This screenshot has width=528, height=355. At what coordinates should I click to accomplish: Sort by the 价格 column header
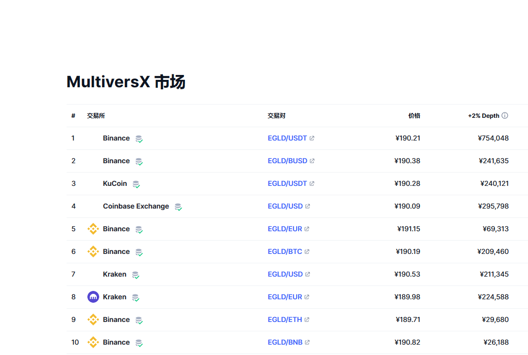point(414,116)
